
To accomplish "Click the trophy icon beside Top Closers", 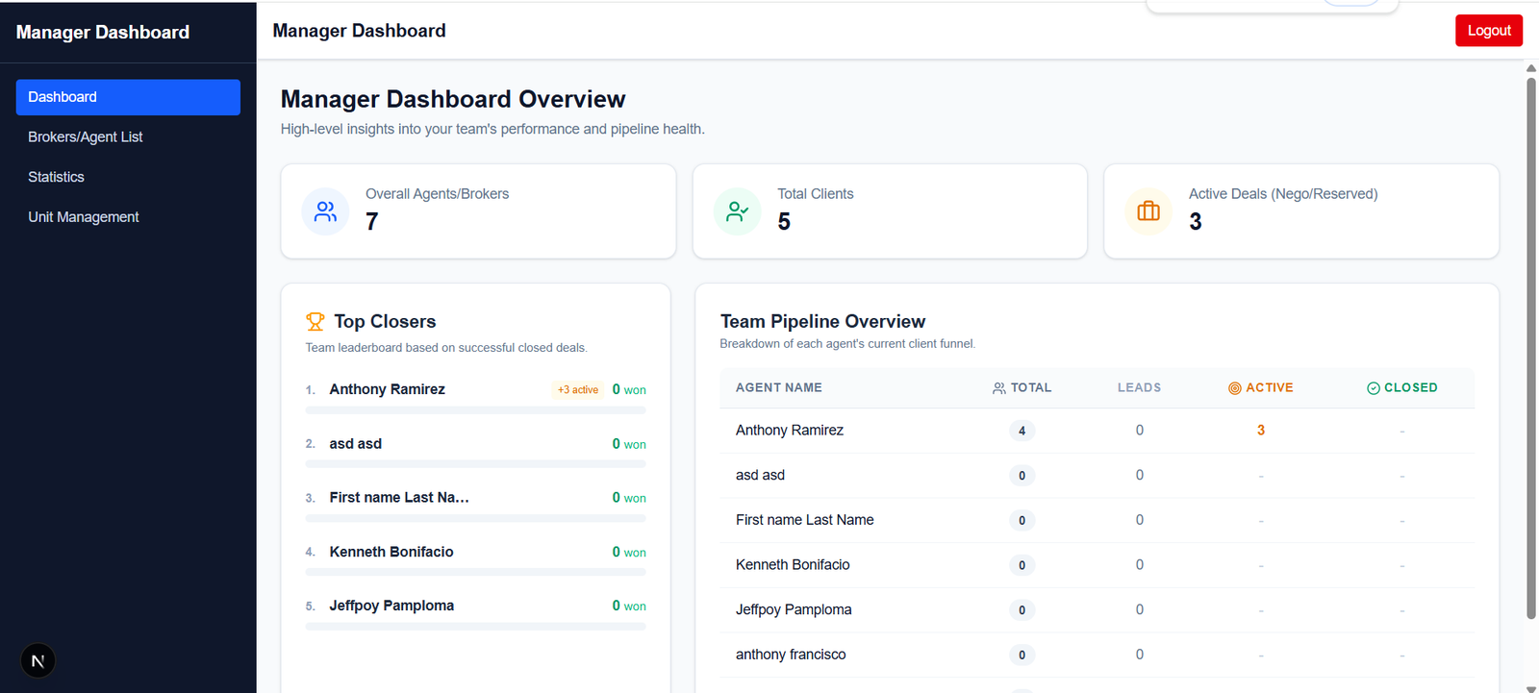I will tap(315, 322).
